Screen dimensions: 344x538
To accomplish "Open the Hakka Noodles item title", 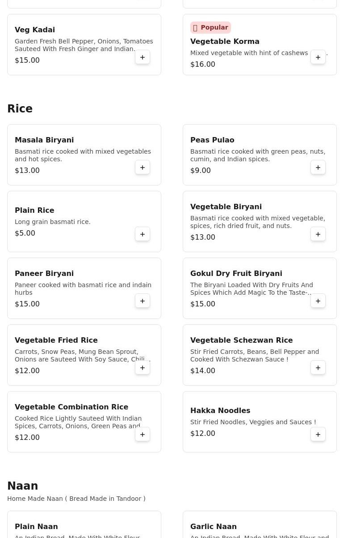I will (x=220, y=410).
